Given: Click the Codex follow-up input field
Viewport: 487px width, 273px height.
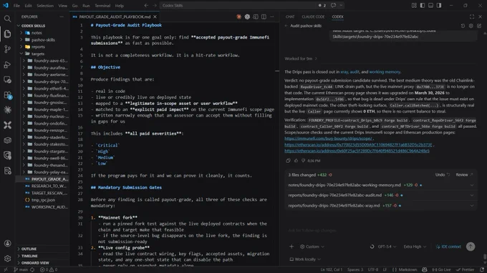Looking at the screenshot, I should pyautogui.click(x=380, y=230).
